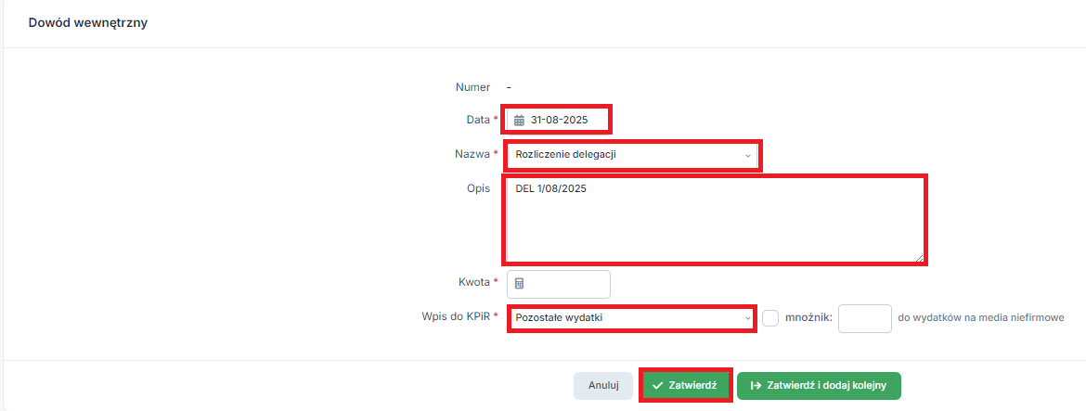Screen dimensions: 1086x411
Task: Click the 'Dowód wewnętrzny' heading
Action: coord(88,23)
